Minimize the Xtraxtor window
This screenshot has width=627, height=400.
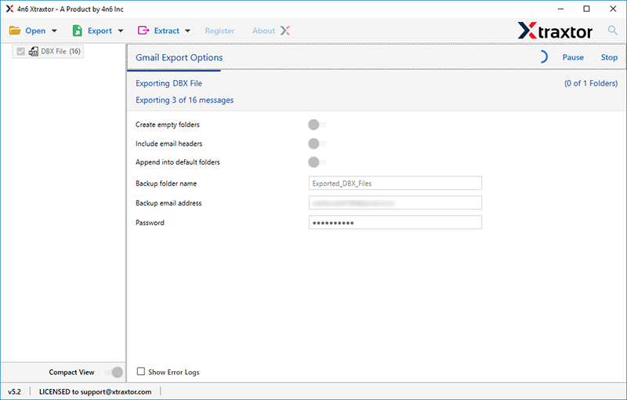[560, 9]
